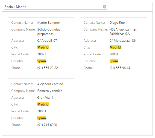Viewport: 155px width, 138px height.
Task: Select contact name 'Diego Roel'
Action: click(x=118, y=23)
